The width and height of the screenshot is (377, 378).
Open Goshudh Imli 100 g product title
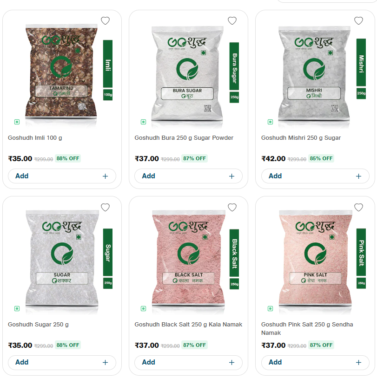tap(35, 138)
